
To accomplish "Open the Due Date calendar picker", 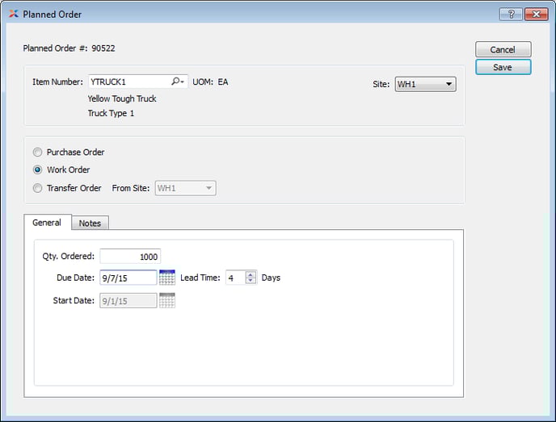I will tap(167, 278).
